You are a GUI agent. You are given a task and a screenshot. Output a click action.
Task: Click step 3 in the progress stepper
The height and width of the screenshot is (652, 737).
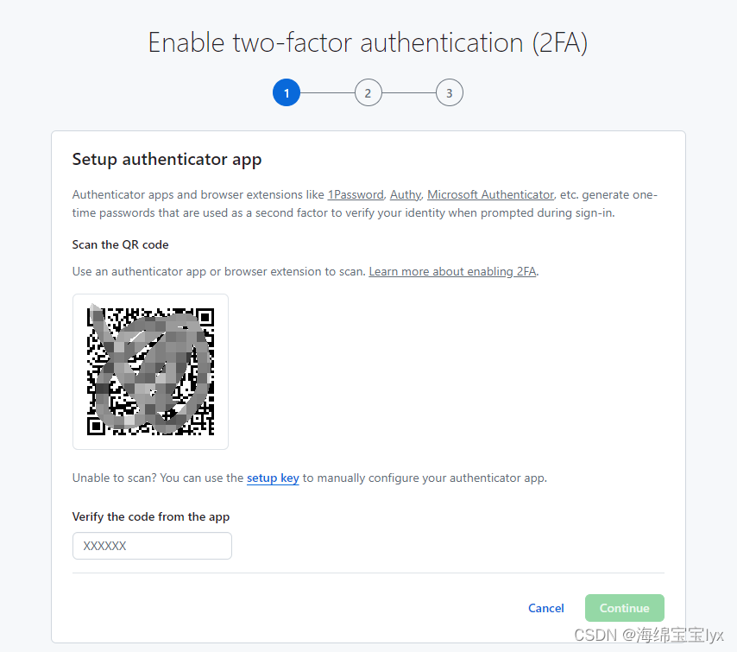coord(450,92)
